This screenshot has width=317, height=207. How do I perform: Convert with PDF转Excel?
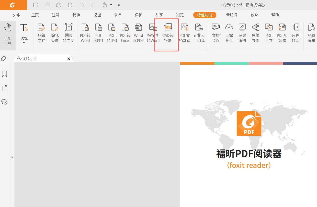coord(125,33)
